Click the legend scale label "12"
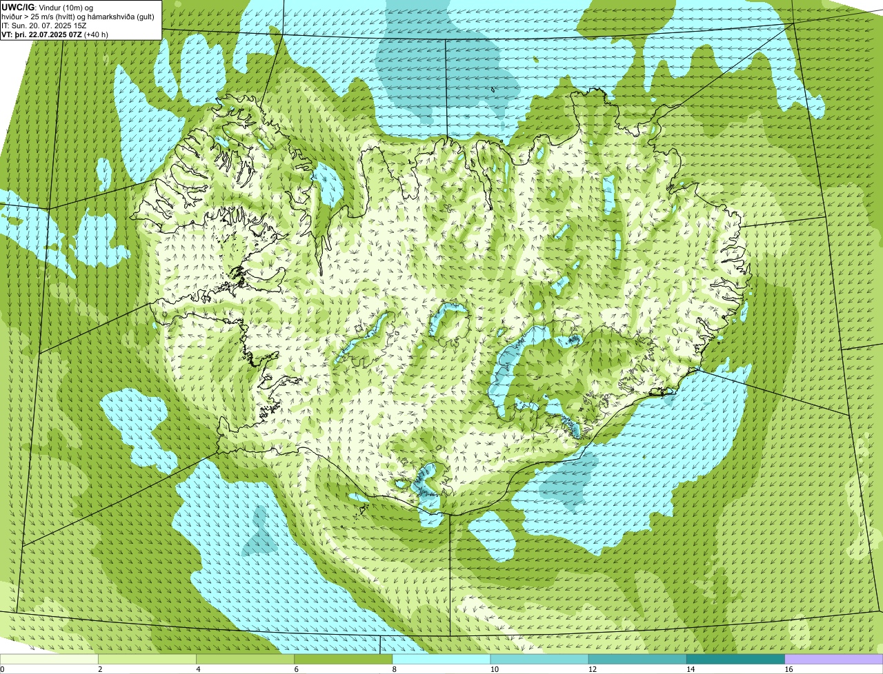Image resolution: width=883 pixels, height=674 pixels. click(592, 669)
